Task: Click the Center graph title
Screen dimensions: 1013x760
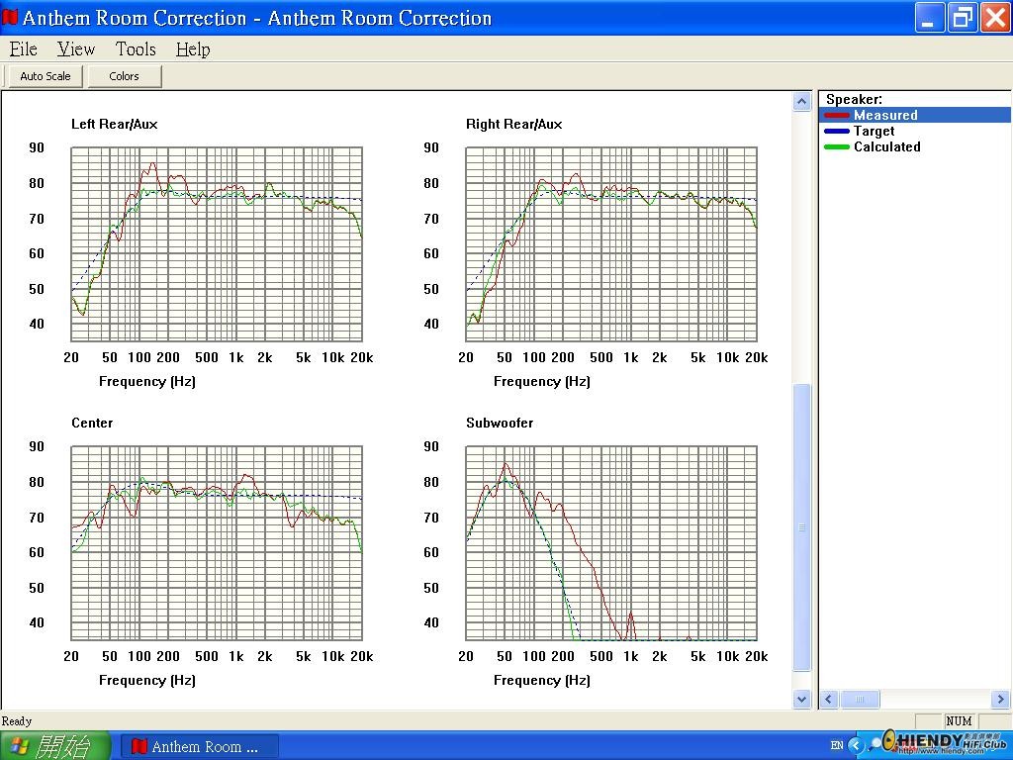Action: pyautogui.click(x=92, y=423)
